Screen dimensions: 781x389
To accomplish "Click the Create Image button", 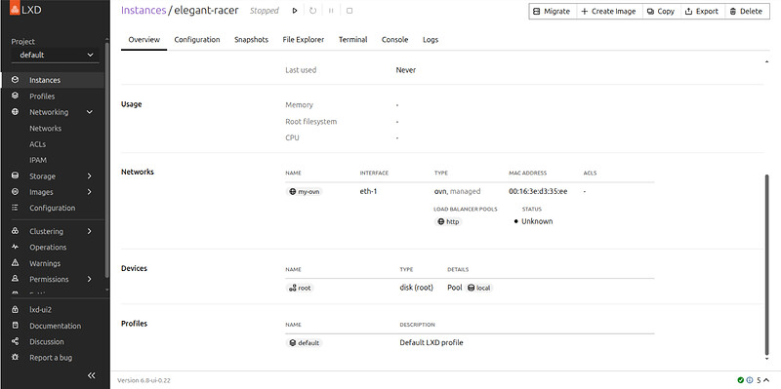I will 609,11.
